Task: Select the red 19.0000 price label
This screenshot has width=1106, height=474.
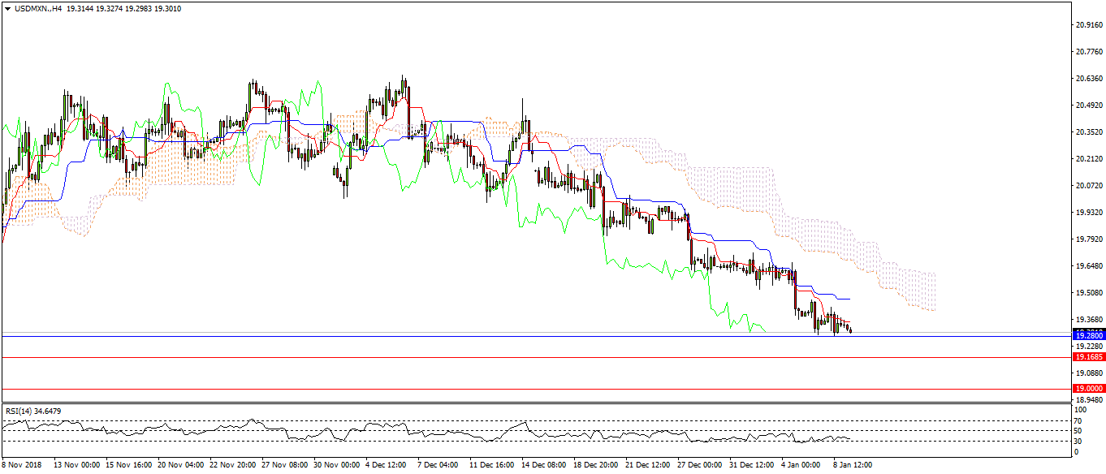Action: point(1087,389)
